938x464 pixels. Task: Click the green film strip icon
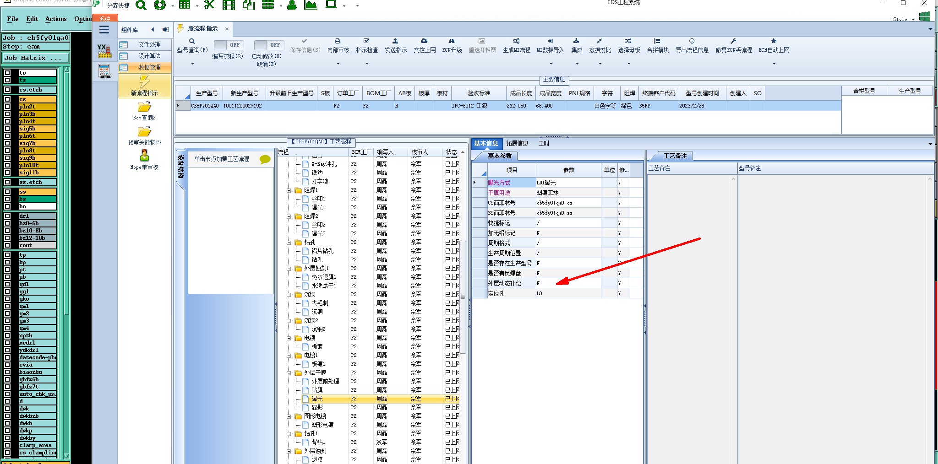229,5
